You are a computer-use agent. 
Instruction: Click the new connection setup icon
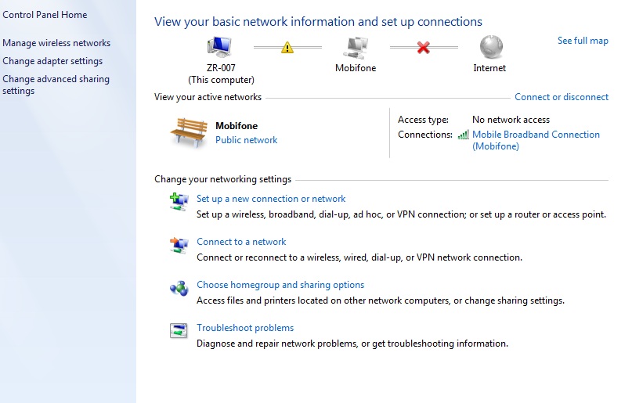179,203
